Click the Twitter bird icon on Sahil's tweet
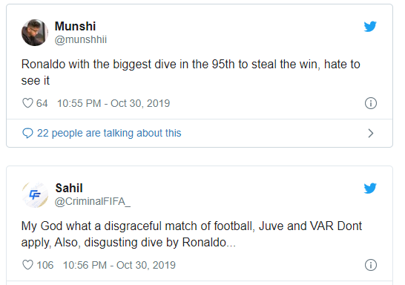405x285 pixels. (370, 188)
